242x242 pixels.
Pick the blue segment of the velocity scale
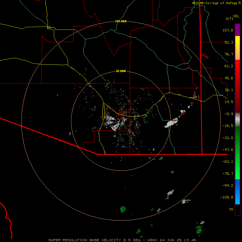point(237,192)
